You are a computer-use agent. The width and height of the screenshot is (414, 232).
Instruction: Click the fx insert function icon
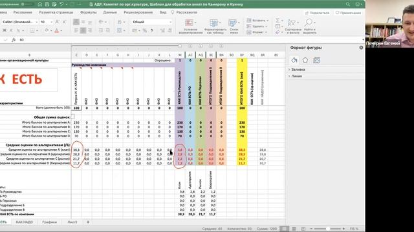click(14, 40)
